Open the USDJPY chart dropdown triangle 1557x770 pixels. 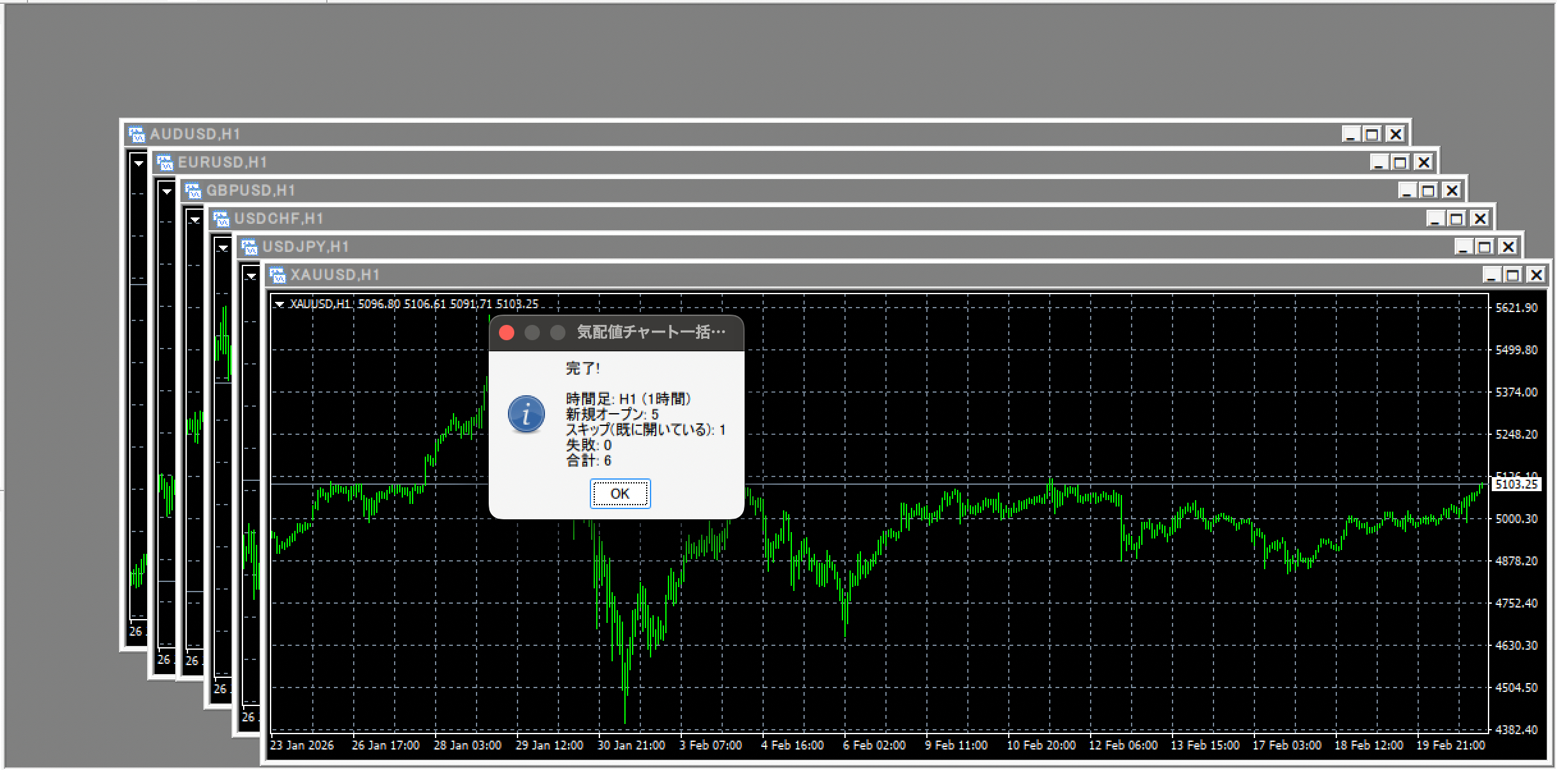[251, 276]
